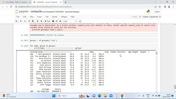The image size is (176, 99).
Task: Open Chrome from taskbar
Action: point(122,96)
